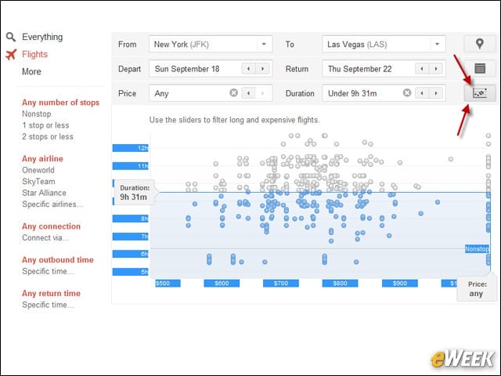Select Any airline filter
The width and height of the screenshot is (501, 376).
(42, 159)
